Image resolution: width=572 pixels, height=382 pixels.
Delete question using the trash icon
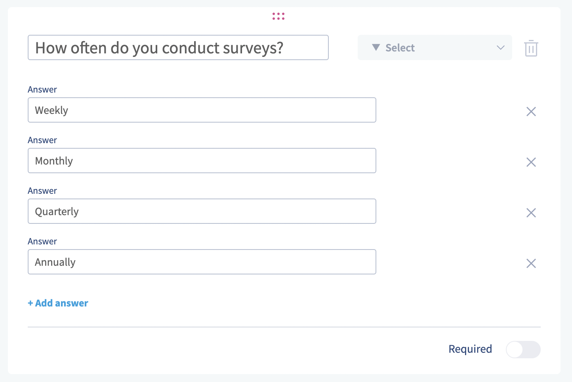tap(531, 48)
